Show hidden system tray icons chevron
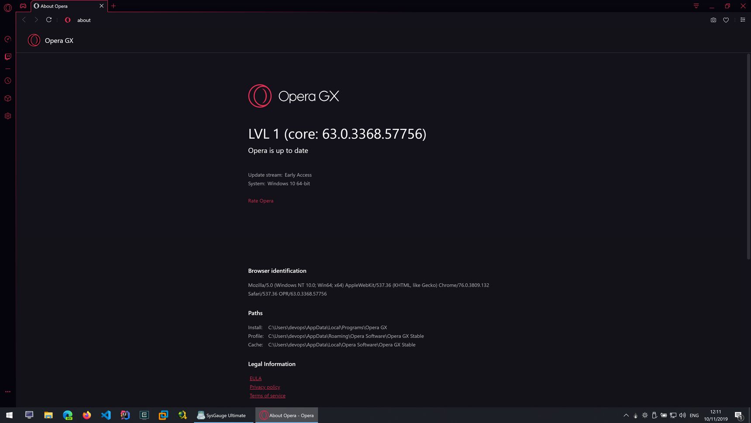Screen dimensions: 751x423 [626, 415]
